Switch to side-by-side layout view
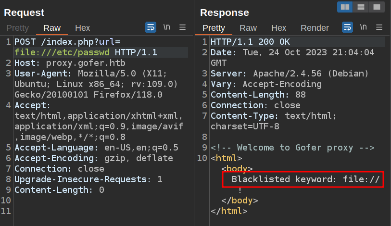391x226 pixels. pos(344,7)
